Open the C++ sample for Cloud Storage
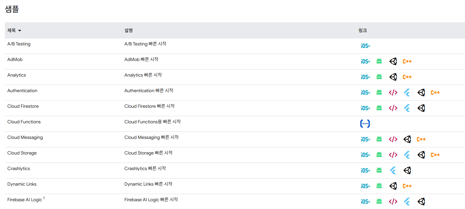The height and width of the screenshot is (209, 465). (435, 155)
